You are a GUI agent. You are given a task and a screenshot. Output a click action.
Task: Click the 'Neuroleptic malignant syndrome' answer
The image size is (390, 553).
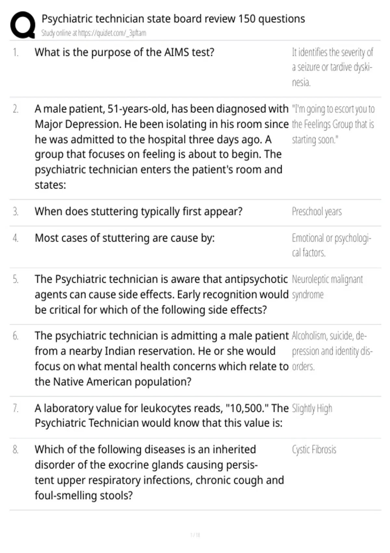pos(327,287)
